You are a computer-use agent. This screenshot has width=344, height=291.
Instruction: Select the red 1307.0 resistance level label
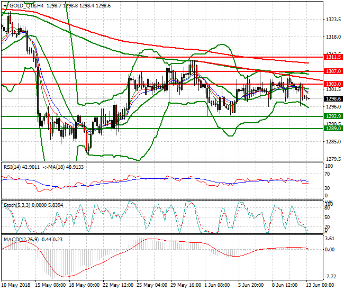[x=333, y=71]
